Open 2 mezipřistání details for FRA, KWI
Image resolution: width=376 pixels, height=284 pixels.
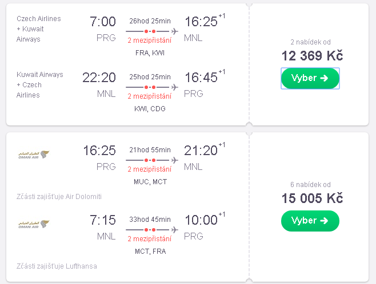point(150,40)
